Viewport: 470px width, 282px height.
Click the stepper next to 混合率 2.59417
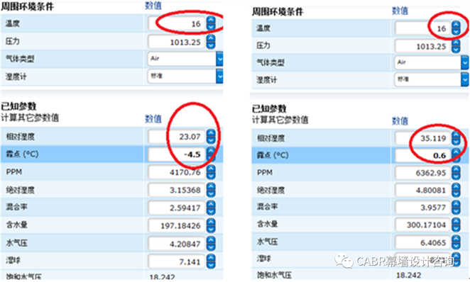point(211,208)
